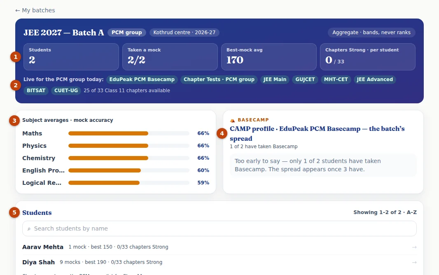The height and width of the screenshot is (275, 439).
Task: Click '25 of 33 Class 11 chapters available'
Action: click(127, 91)
